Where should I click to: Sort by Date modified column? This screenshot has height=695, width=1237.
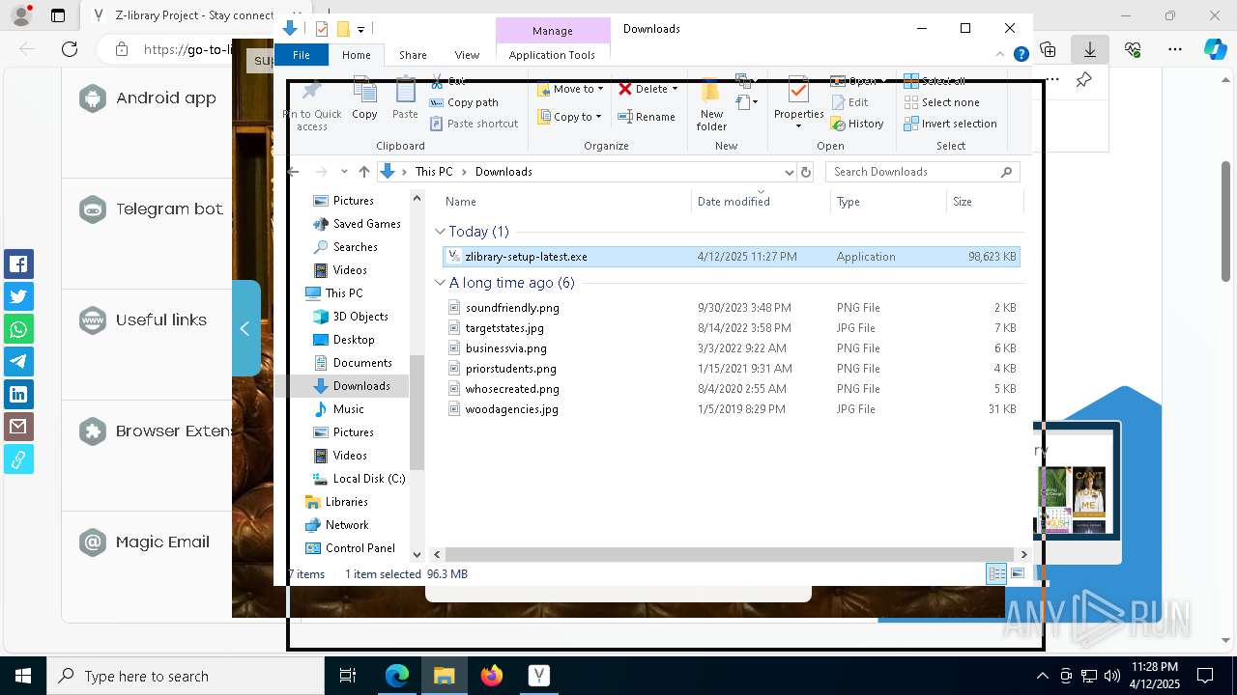(761, 202)
